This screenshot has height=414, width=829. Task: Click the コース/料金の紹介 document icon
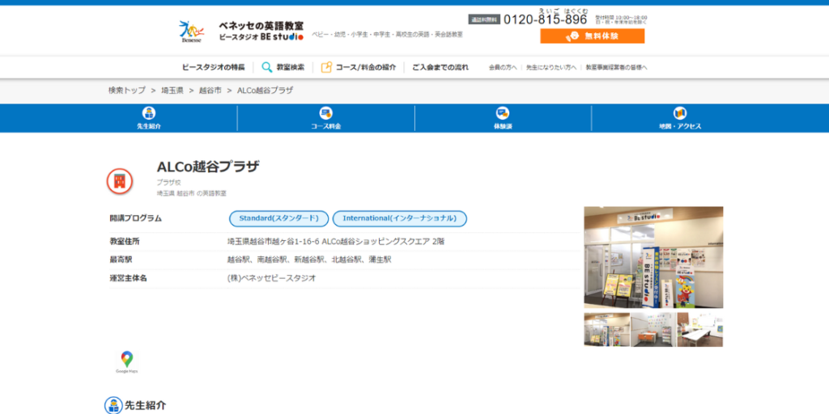point(326,67)
